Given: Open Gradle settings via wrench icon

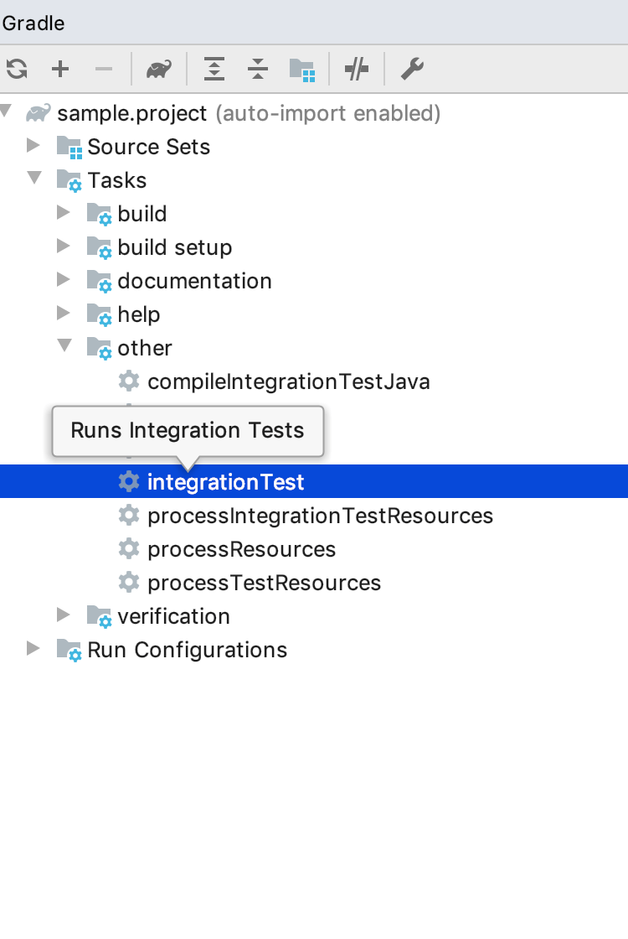Looking at the screenshot, I should point(411,69).
